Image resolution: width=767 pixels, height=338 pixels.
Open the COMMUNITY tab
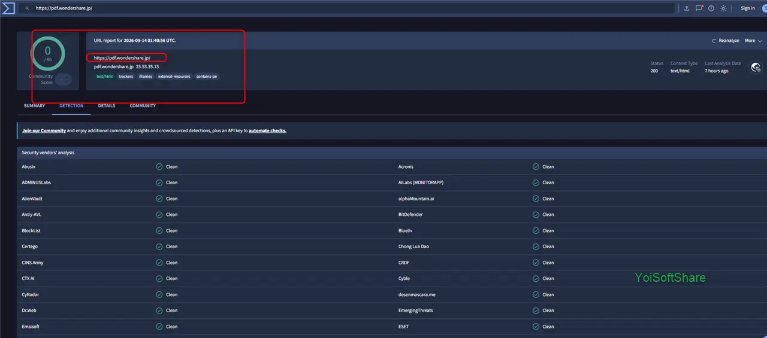click(x=143, y=106)
